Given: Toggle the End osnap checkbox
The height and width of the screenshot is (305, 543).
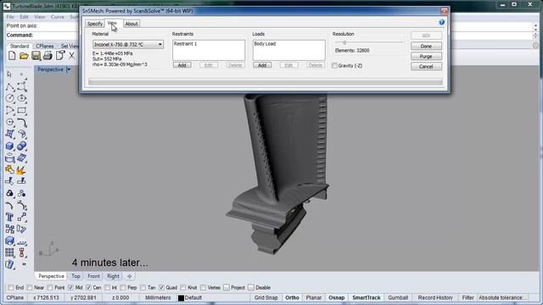Looking at the screenshot, I should (11, 288).
